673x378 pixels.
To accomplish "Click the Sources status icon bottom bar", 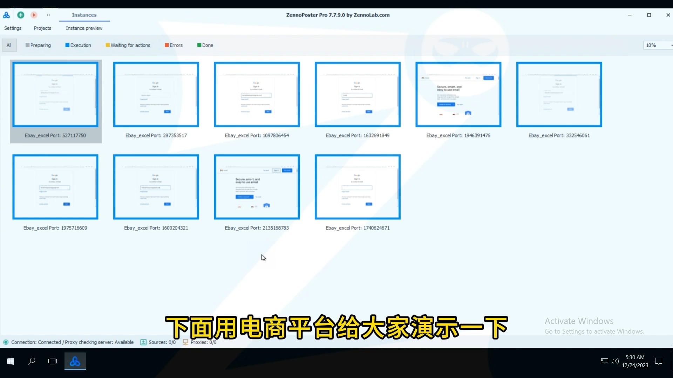I will [x=144, y=342].
